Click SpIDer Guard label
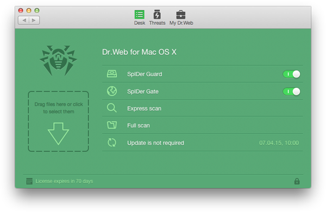 (x=145, y=74)
